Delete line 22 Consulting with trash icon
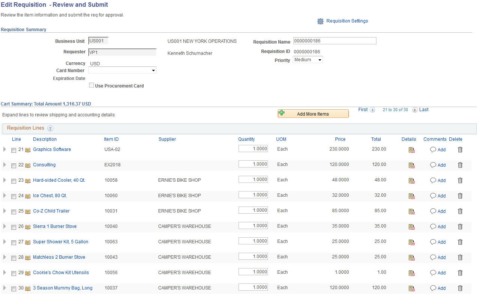Image resolution: width=479 pixels, height=294 pixels. [x=460, y=165]
